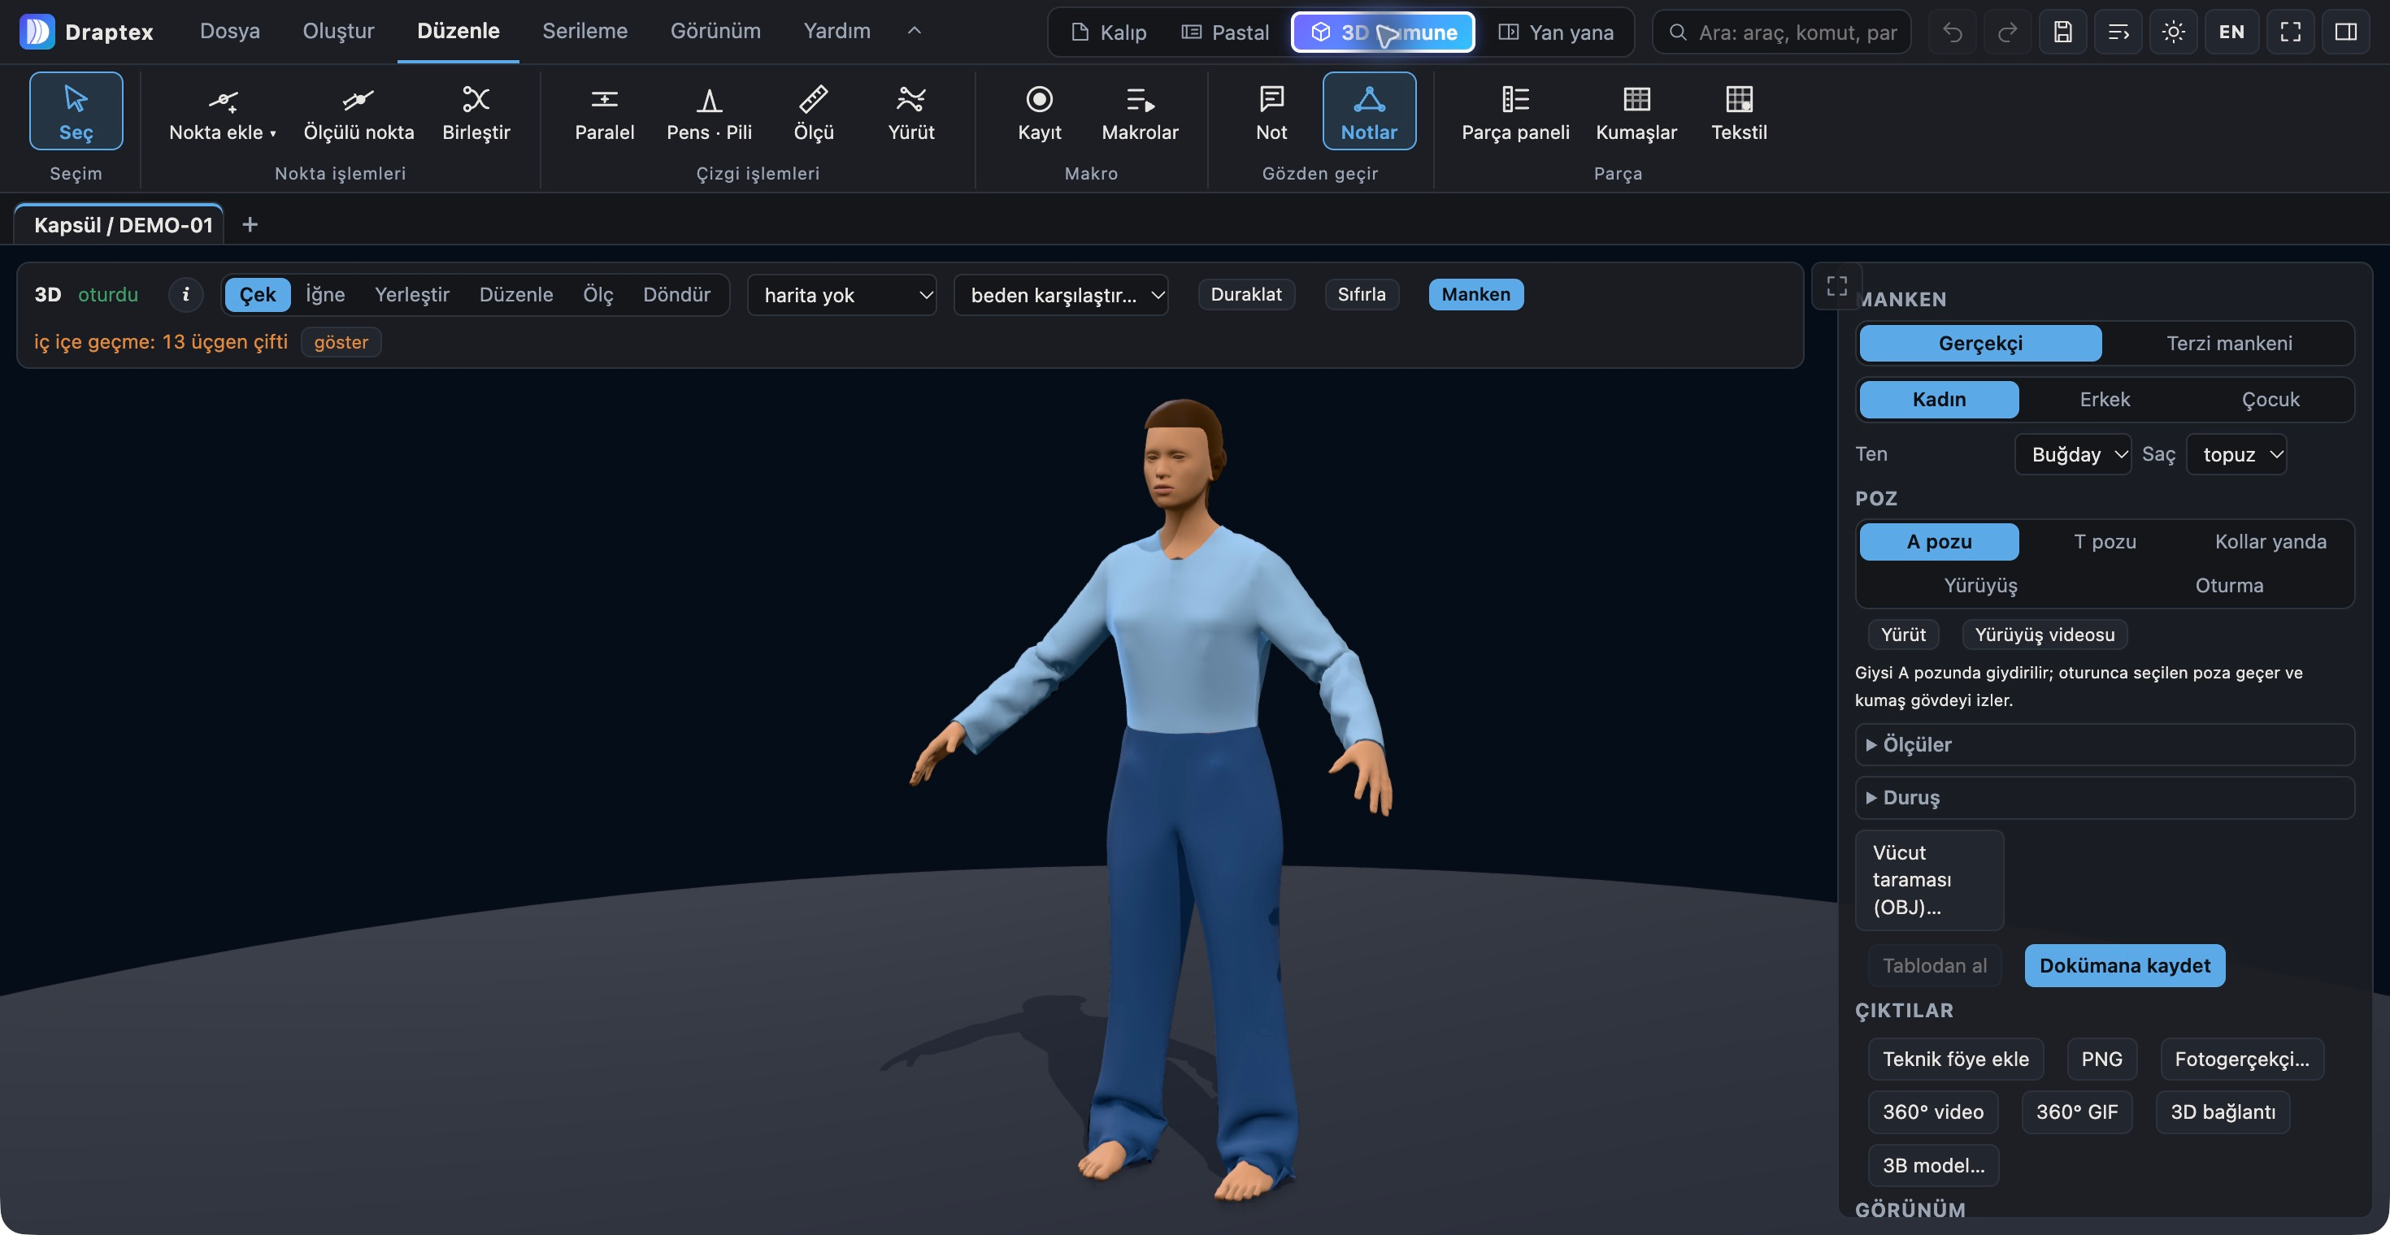Open the Parça paneli
The image size is (2390, 1235).
pos(1515,110)
